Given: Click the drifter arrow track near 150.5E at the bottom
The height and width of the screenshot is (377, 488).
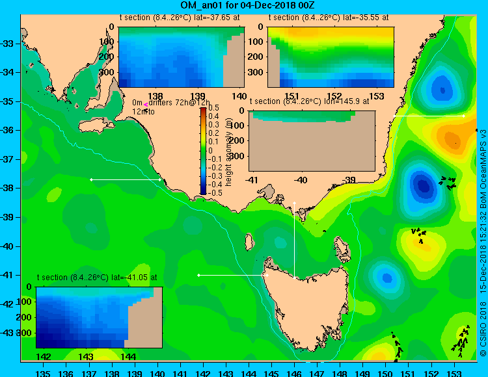Looking at the screenshot, I should point(397,347).
